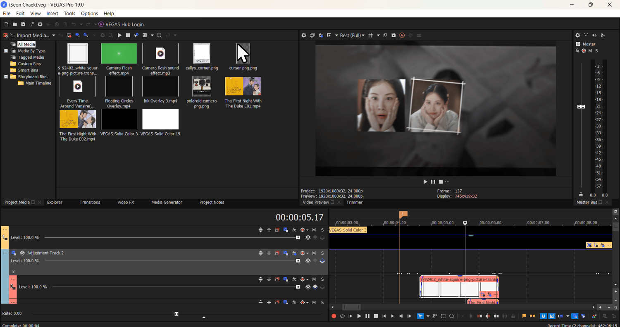Select the Zoom Edit tool magnifier

tap(452, 316)
